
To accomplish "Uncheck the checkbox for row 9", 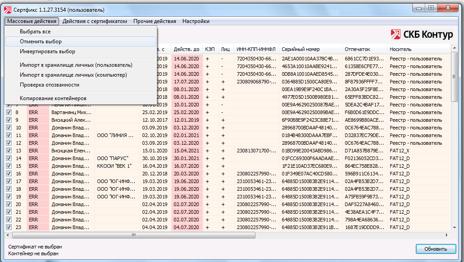I will (x=9, y=120).
